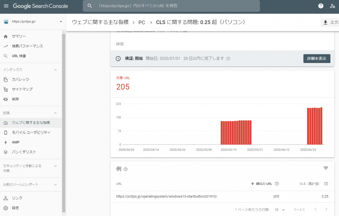Click the trend line icon for 検索パフォーマンス

6,46
